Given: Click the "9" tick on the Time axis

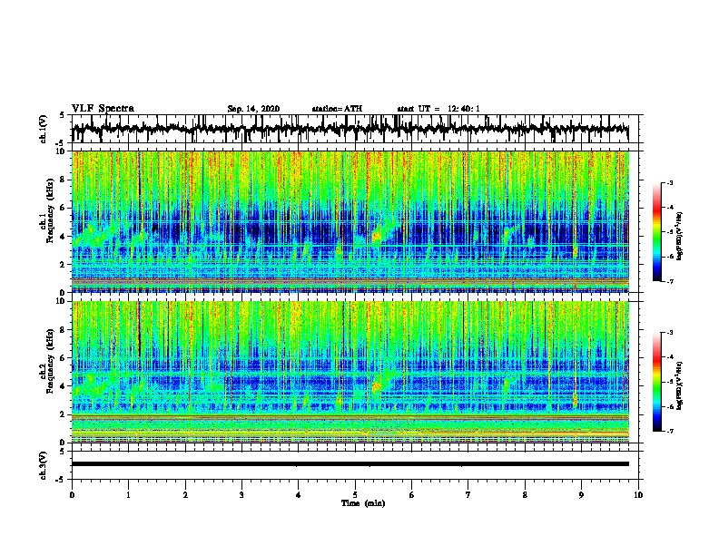Looking at the screenshot, I should point(581,495).
